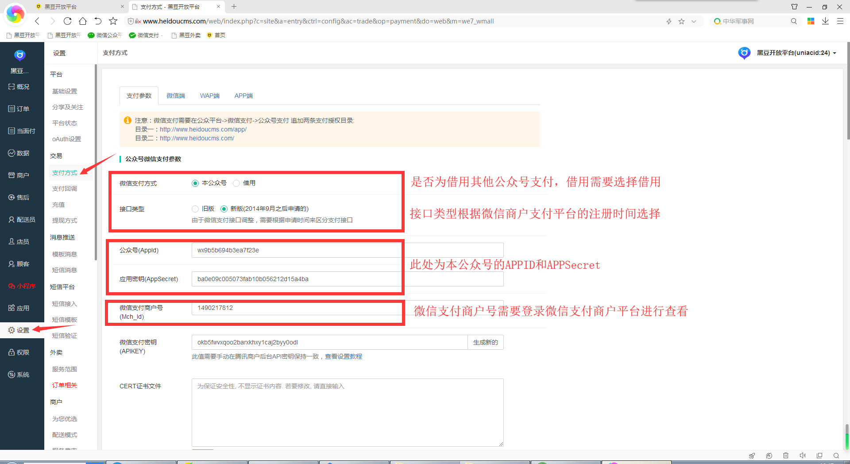Open browser downloads icon
The width and height of the screenshot is (850, 464).
[x=825, y=21]
